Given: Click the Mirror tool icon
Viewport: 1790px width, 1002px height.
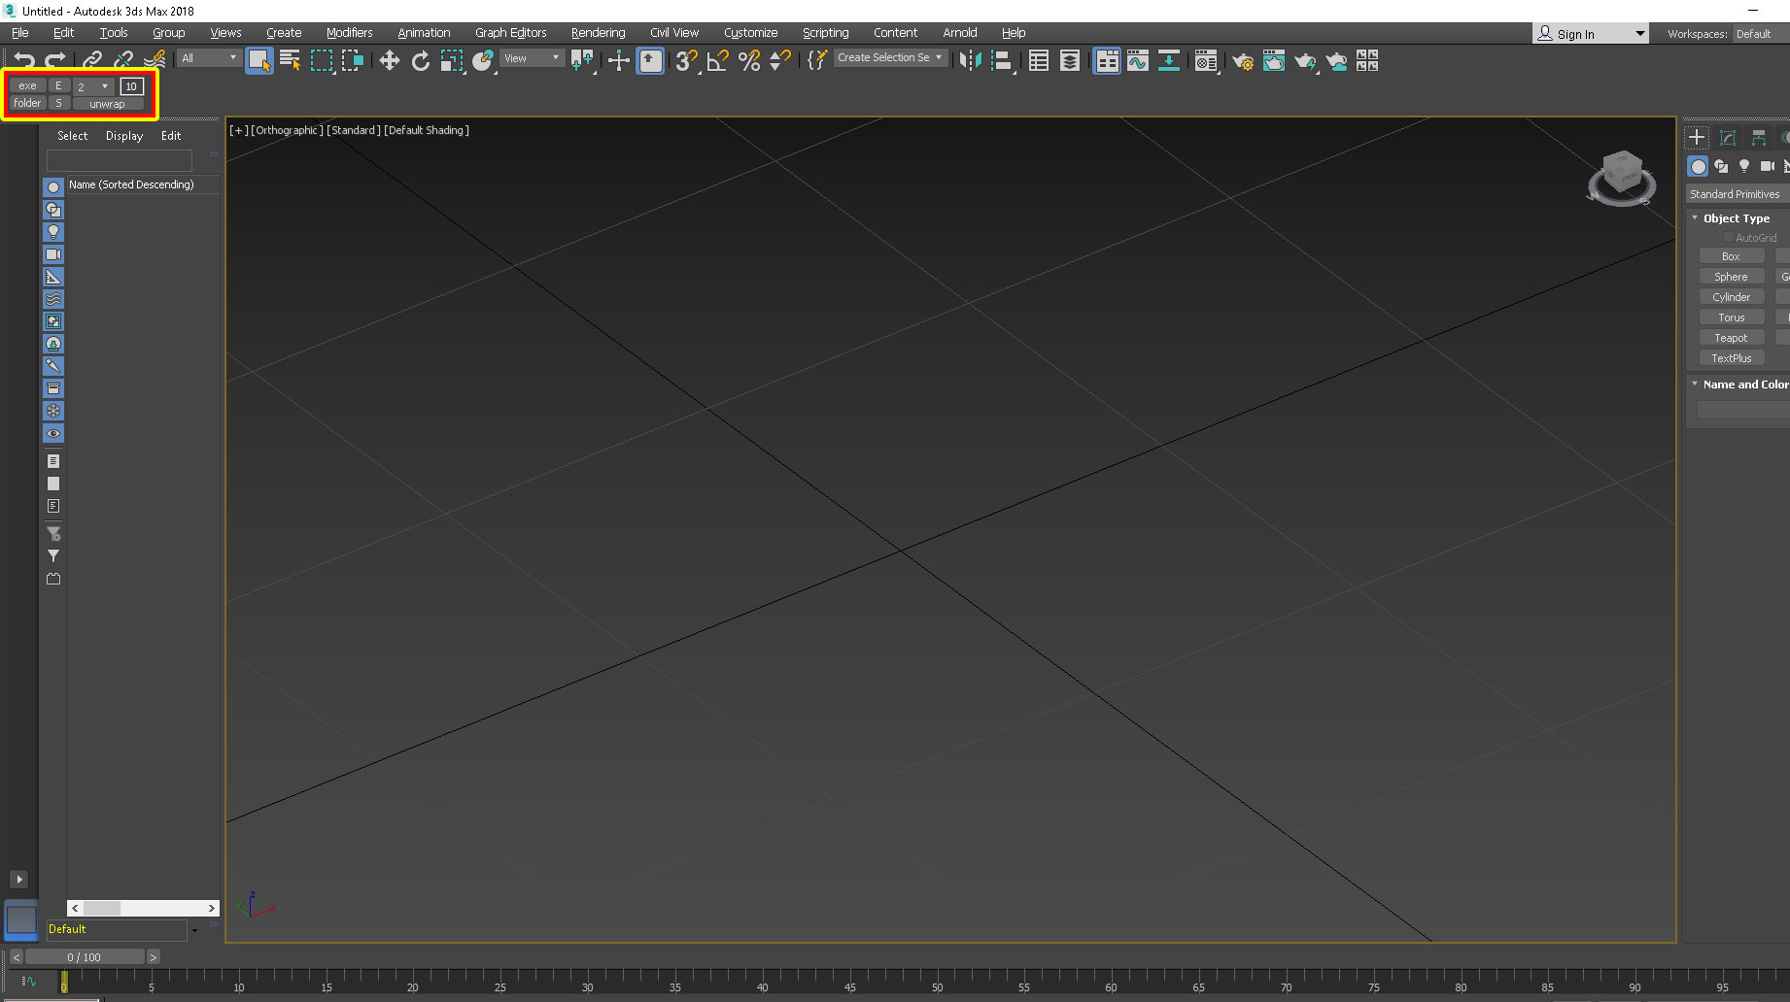Looking at the screenshot, I should coord(969,61).
